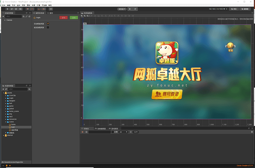Viewport: 255px width, 168px height.
Task: Select the home scene file
Action: (13, 124)
